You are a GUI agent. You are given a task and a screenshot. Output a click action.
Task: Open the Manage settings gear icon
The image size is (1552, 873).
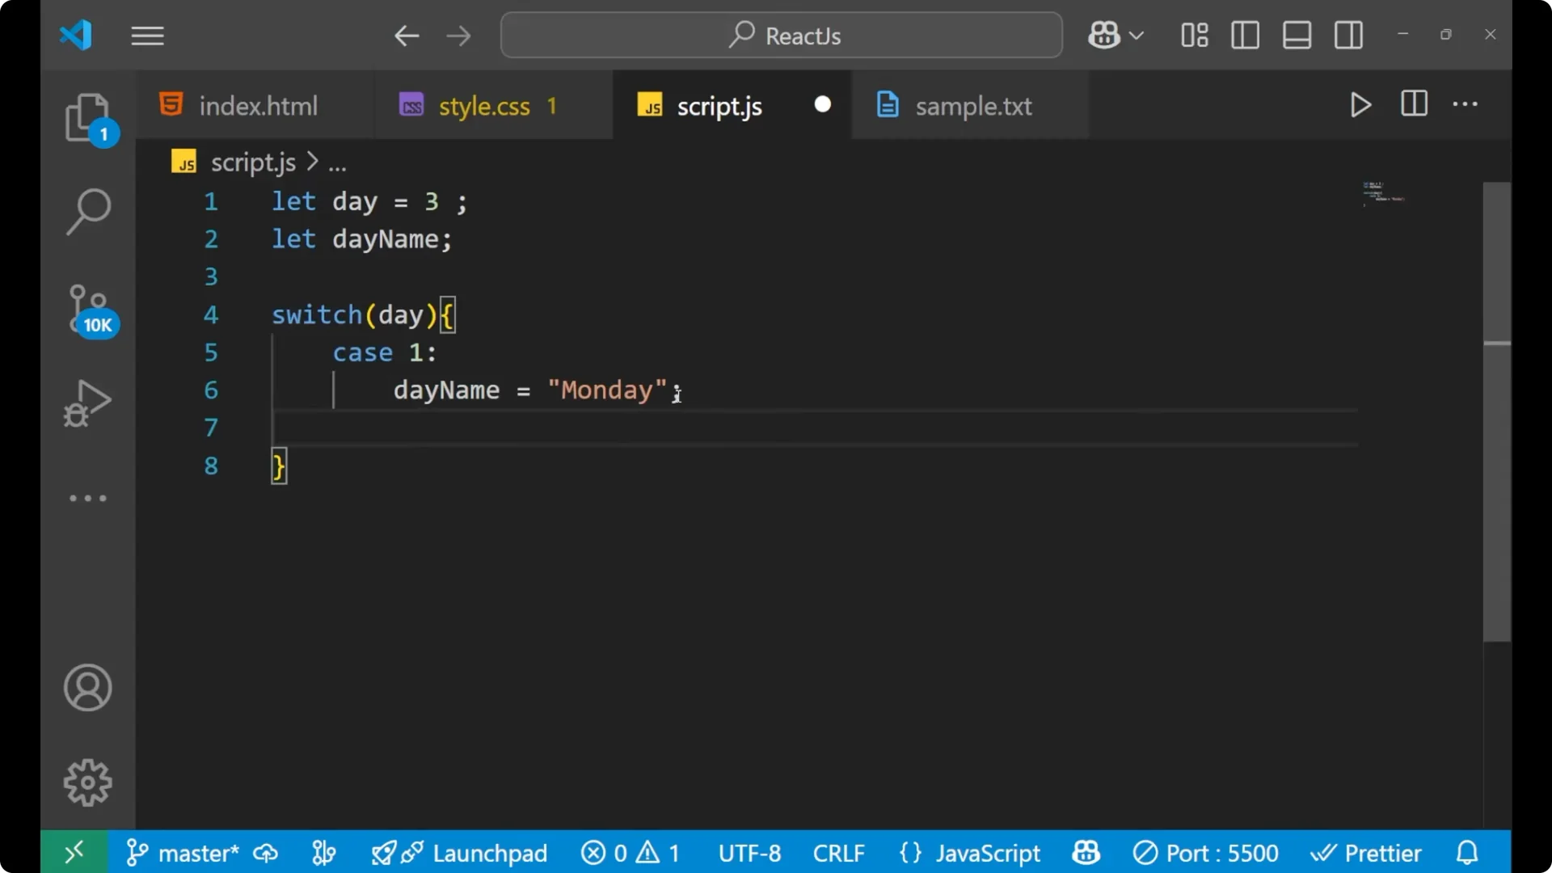click(87, 782)
